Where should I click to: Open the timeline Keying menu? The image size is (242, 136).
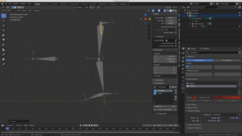click(x=19, y=125)
